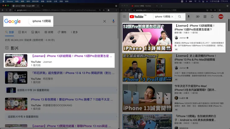Play YouTube thumbnail iPhone 13誠實開箱
230x129 pixels.
tap(147, 98)
